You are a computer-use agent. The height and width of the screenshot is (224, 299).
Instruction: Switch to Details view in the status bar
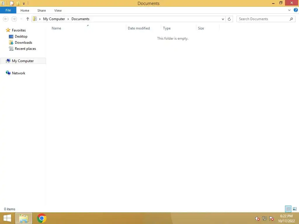288,209
